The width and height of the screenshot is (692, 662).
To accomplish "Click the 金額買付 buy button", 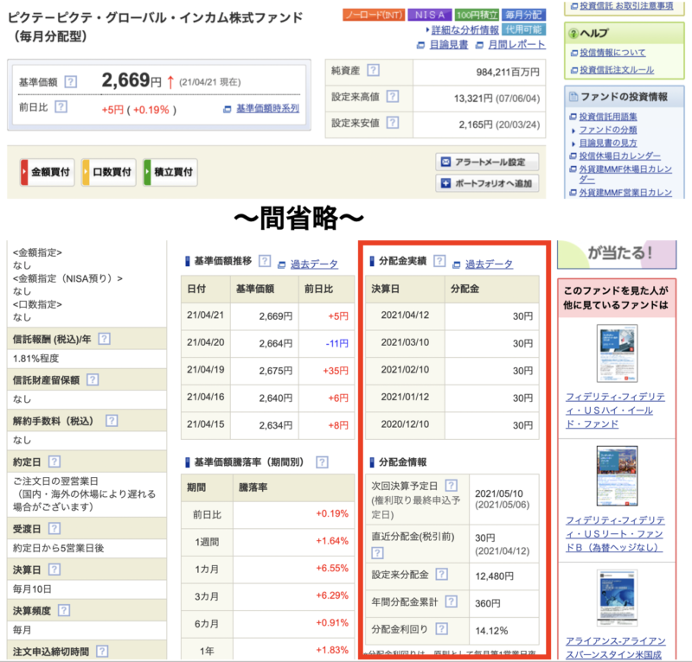I will [48, 172].
